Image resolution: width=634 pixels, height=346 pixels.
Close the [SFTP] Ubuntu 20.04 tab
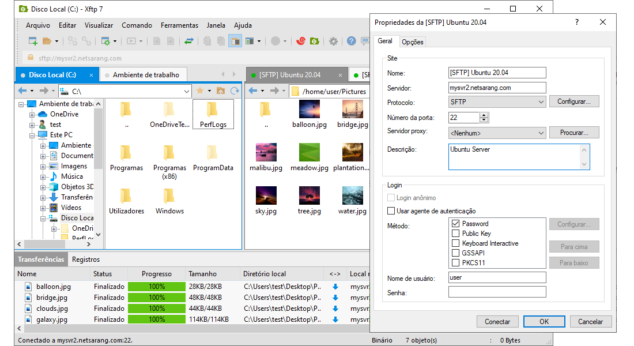[341, 76]
